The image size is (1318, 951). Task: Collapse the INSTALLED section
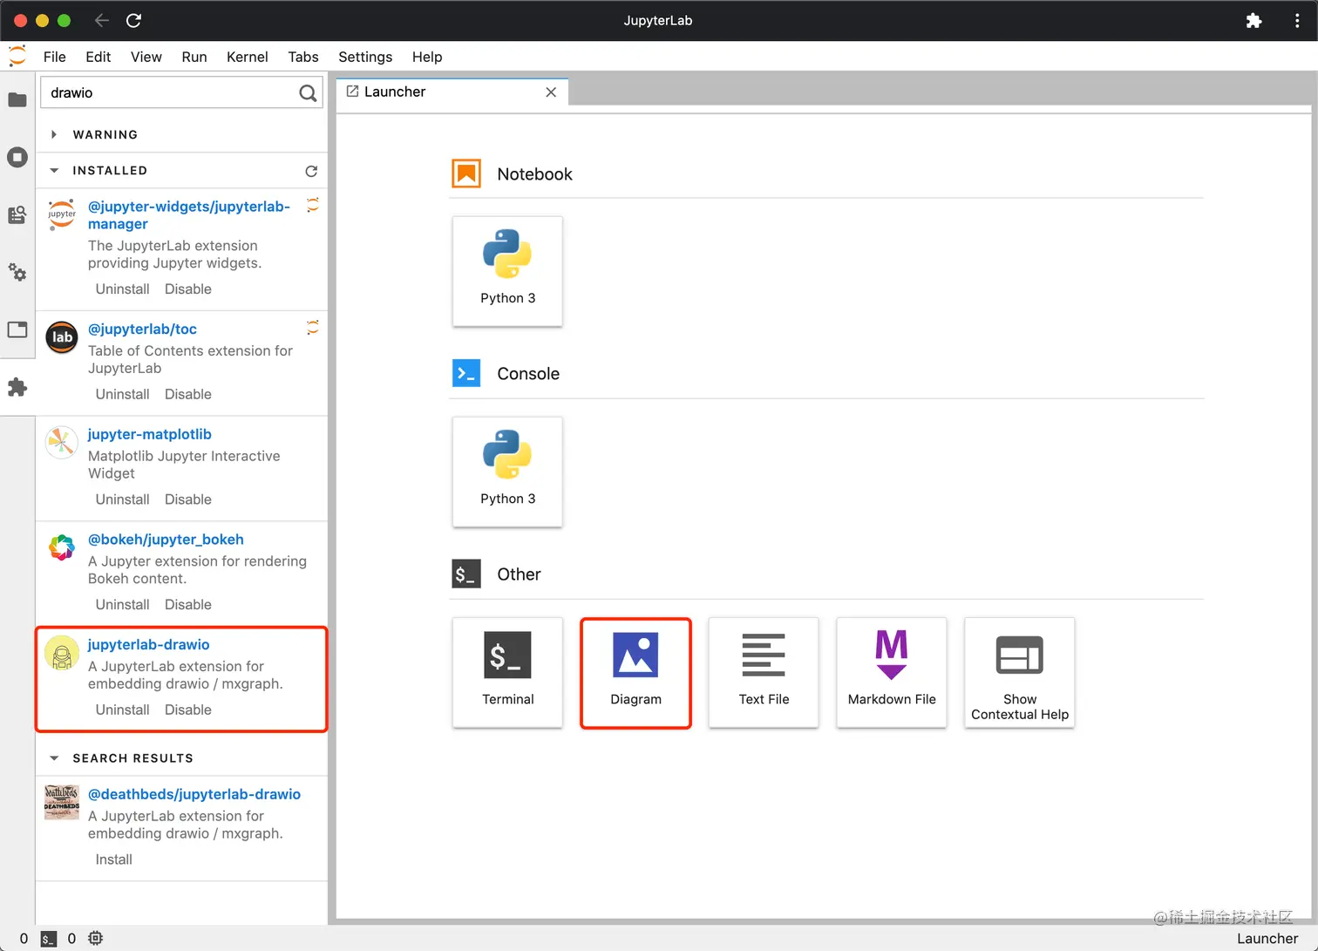pyautogui.click(x=54, y=171)
